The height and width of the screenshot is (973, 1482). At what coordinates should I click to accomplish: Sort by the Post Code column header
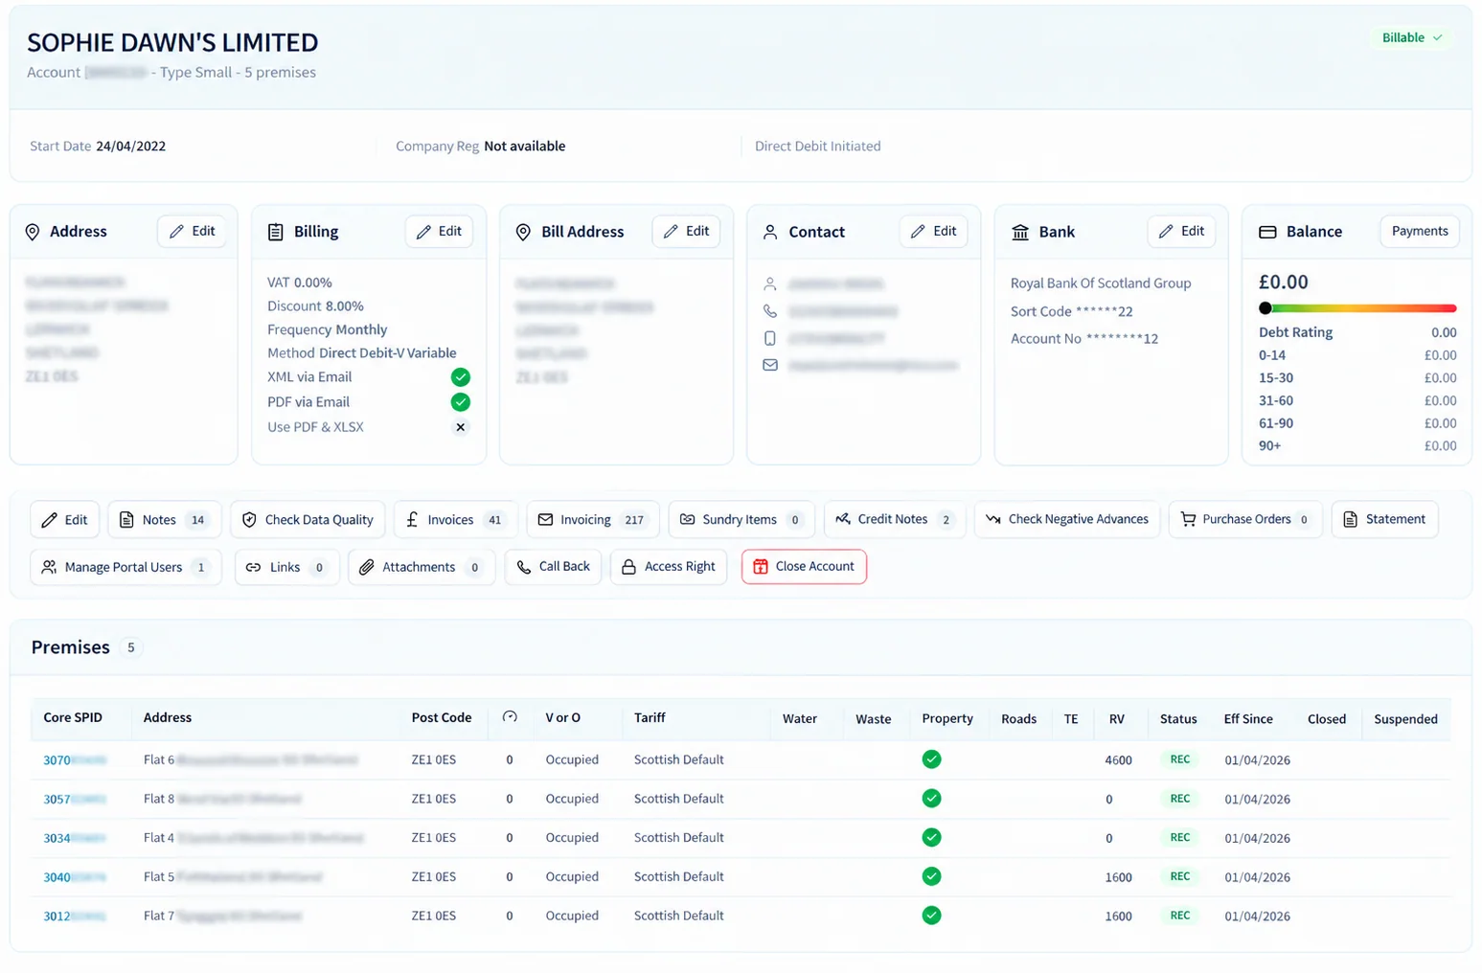(x=442, y=717)
